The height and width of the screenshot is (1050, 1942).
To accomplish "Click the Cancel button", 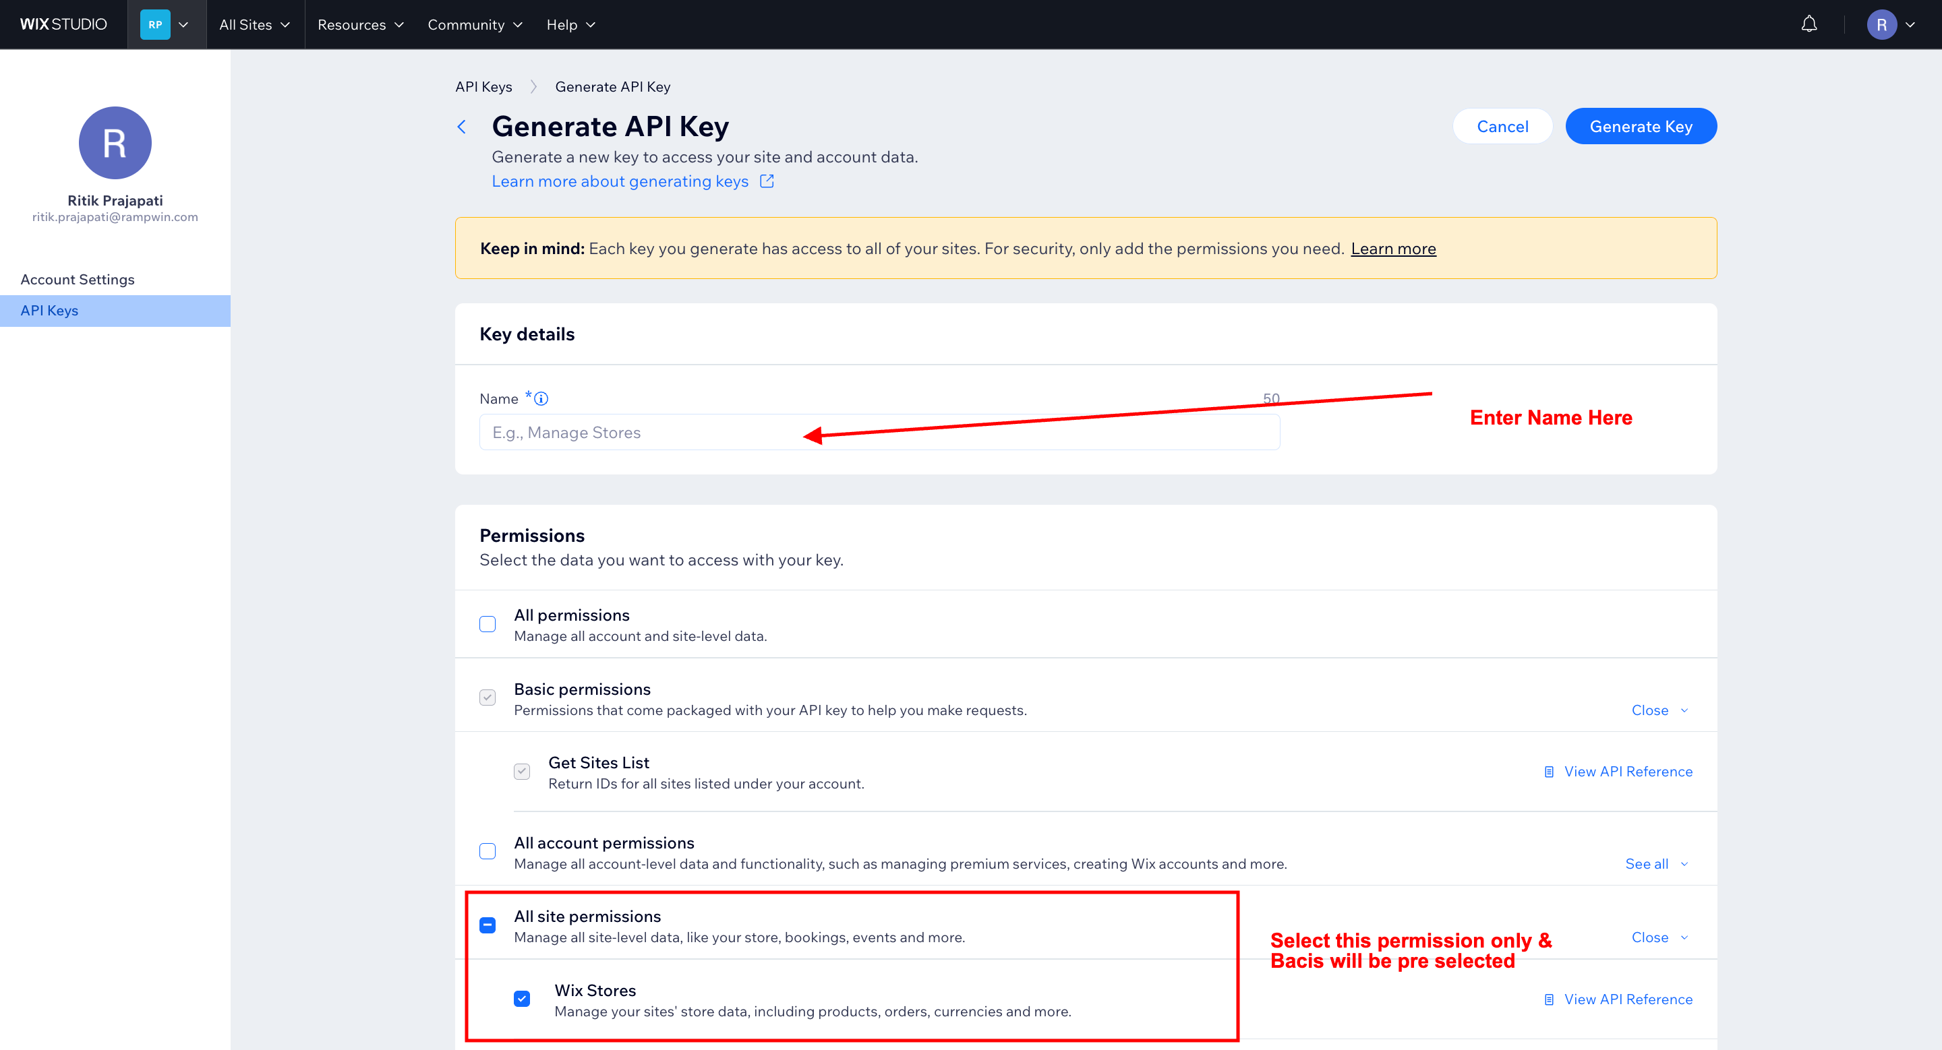I will [1502, 127].
